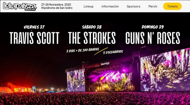Click the Viernes 27 date heading
The image size is (190, 105).
click(x=34, y=27)
